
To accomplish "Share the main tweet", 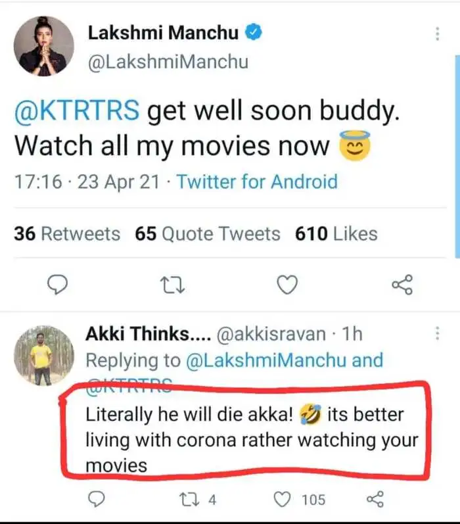I will (402, 285).
